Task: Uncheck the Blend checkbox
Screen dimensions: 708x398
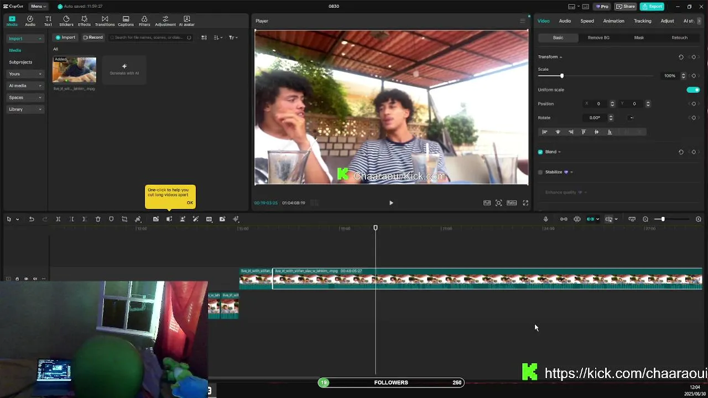Action: 540,152
